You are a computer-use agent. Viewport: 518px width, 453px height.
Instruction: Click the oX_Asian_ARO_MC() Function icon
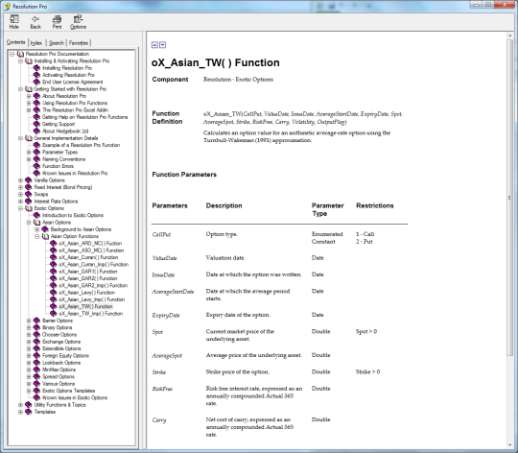tap(53, 243)
